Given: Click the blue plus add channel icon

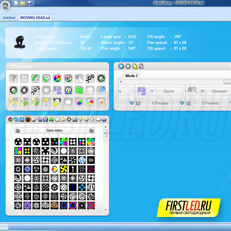Looking at the screenshot, I should click(x=121, y=66).
